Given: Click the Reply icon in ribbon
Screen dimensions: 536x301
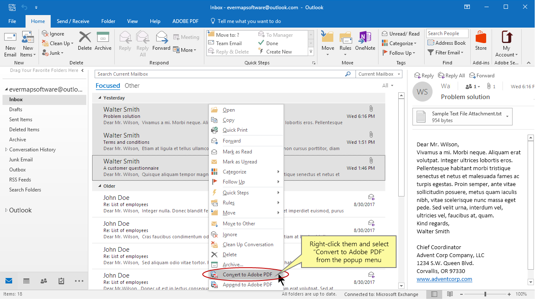Looking at the screenshot, I should [125, 38].
